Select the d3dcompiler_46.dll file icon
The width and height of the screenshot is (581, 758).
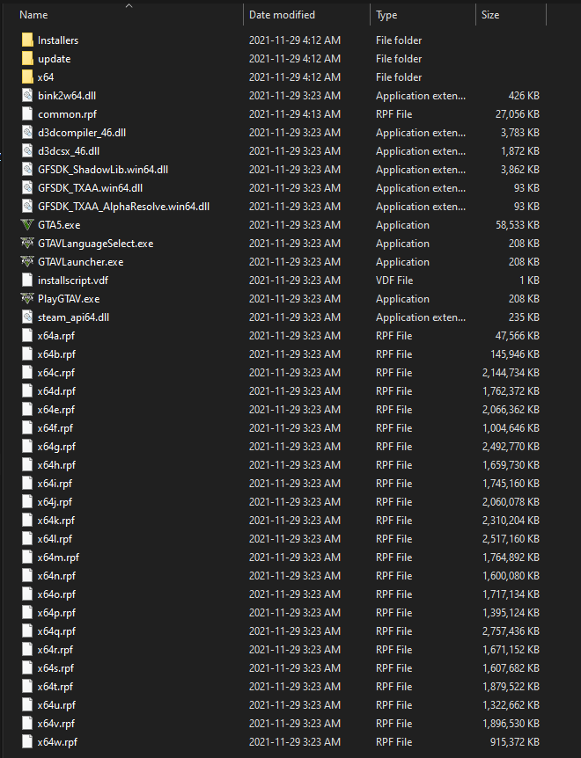click(x=27, y=133)
